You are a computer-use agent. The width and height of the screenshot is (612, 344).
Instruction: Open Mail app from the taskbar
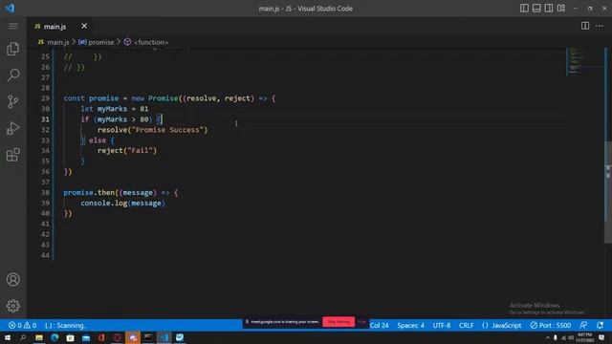tap(86, 337)
